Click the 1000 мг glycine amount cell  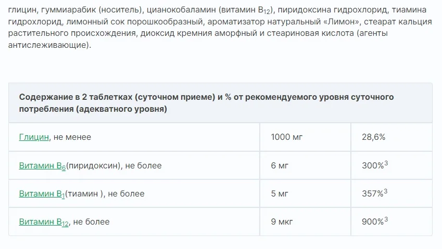pyautogui.click(x=286, y=137)
